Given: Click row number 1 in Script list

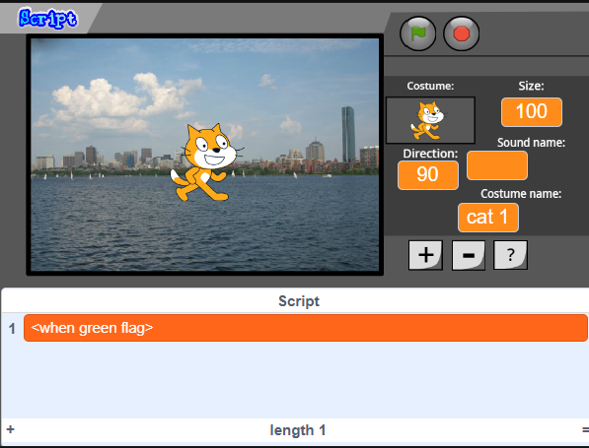Looking at the screenshot, I should click(12, 329).
